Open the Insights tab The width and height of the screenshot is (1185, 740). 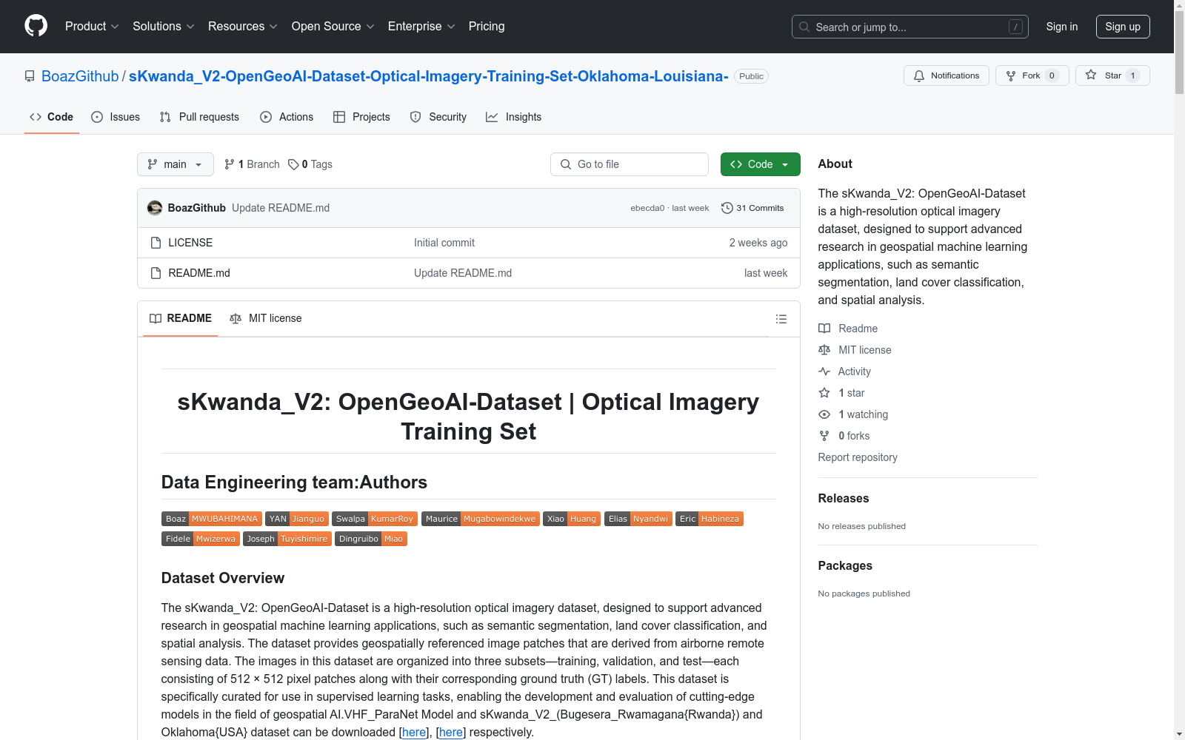[x=514, y=117]
